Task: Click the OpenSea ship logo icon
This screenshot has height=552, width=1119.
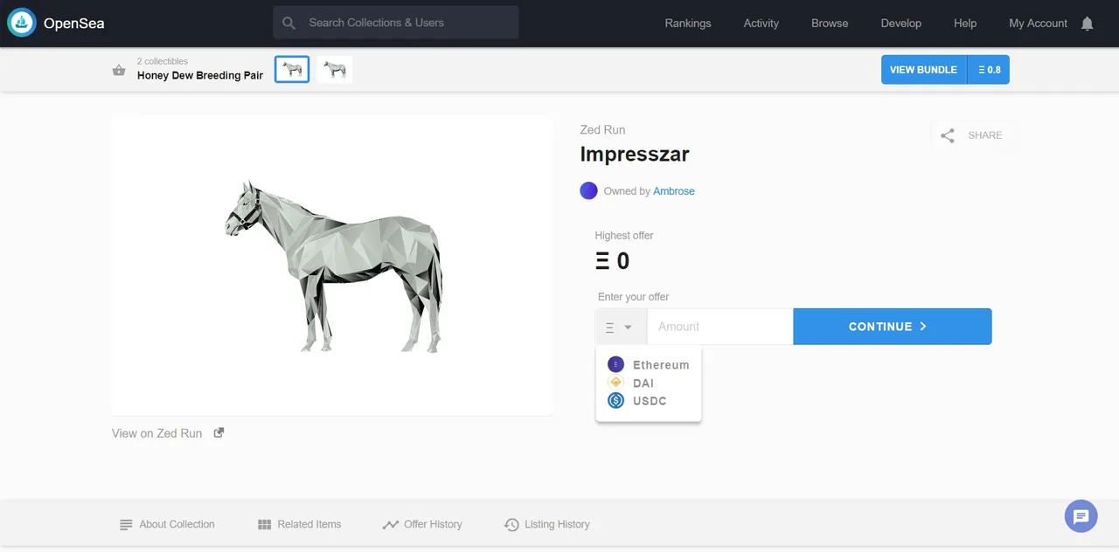Action: pyautogui.click(x=22, y=23)
